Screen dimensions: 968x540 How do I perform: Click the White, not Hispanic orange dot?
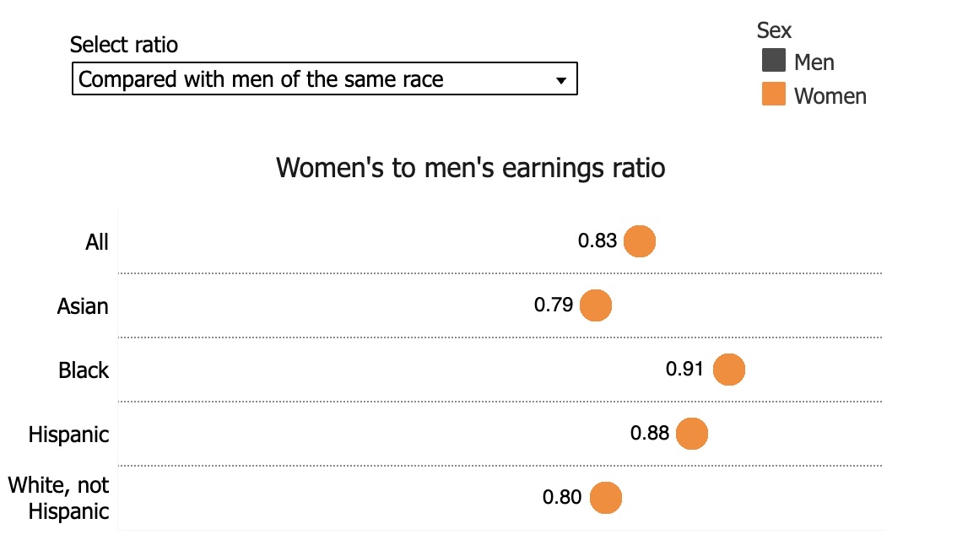[x=605, y=498]
